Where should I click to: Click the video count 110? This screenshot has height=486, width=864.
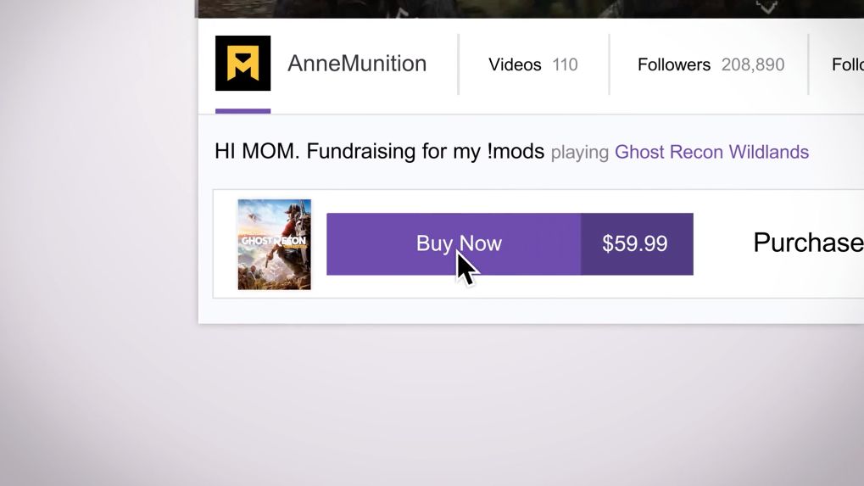coord(565,64)
